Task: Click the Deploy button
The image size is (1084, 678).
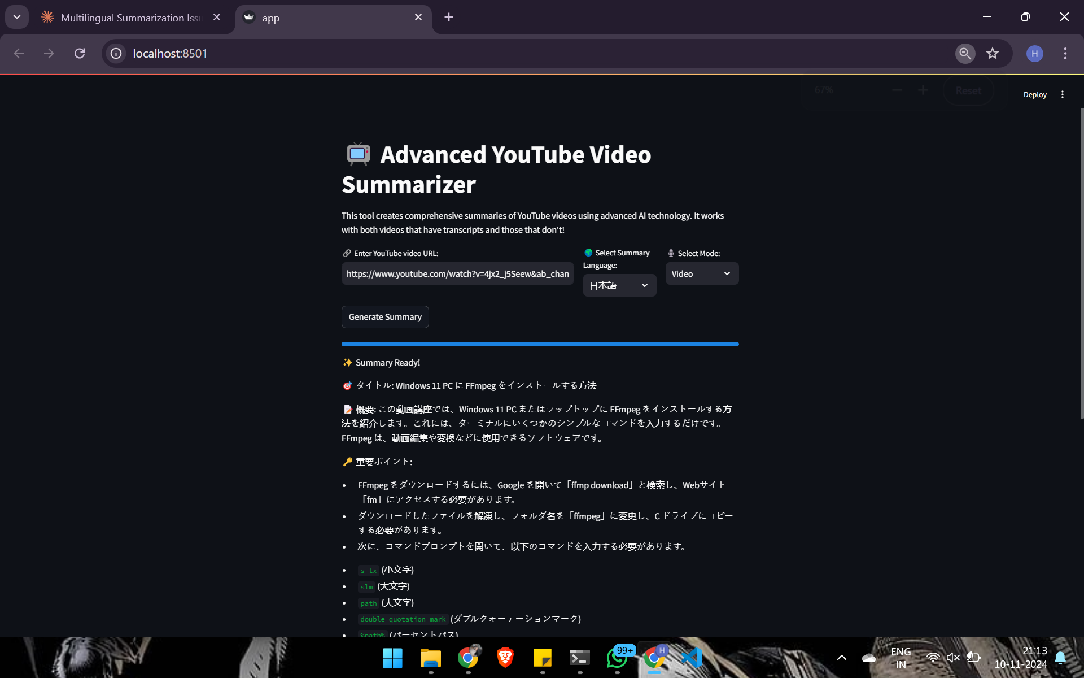Action: pos(1034,94)
